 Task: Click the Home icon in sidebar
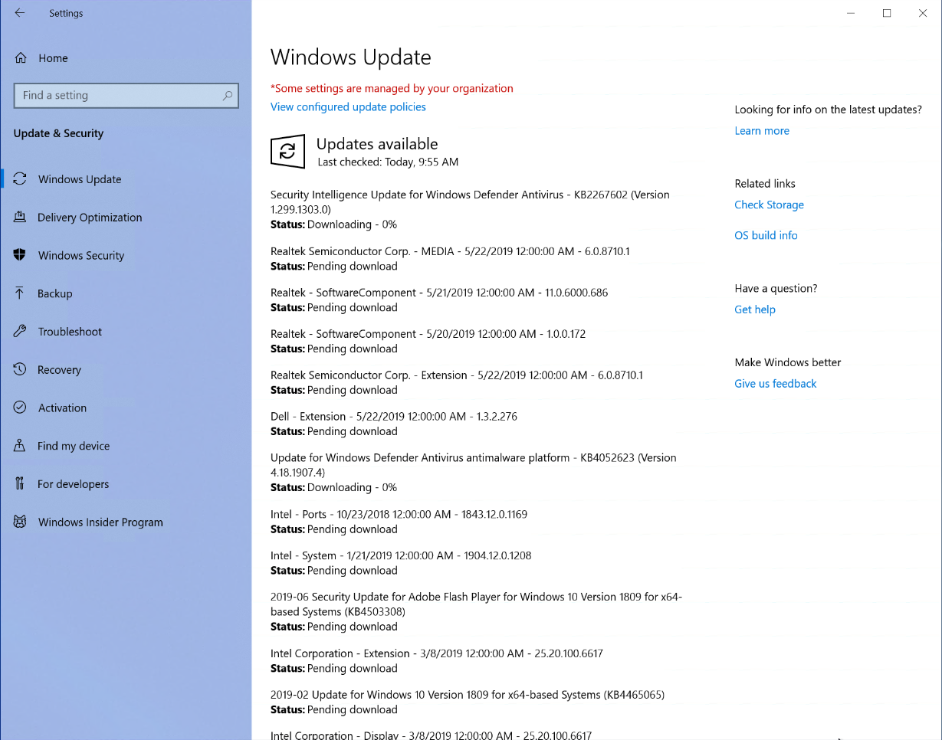tap(21, 58)
